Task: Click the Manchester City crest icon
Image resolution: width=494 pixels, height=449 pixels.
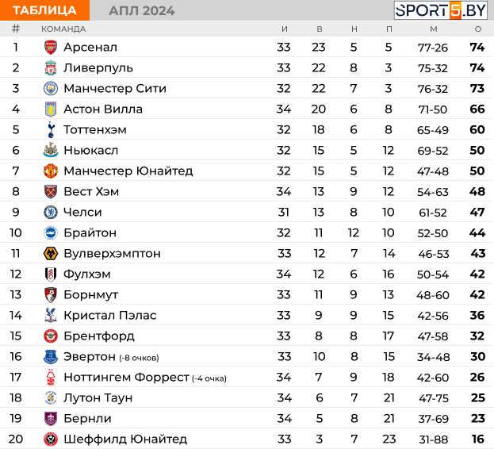Action: [x=51, y=89]
